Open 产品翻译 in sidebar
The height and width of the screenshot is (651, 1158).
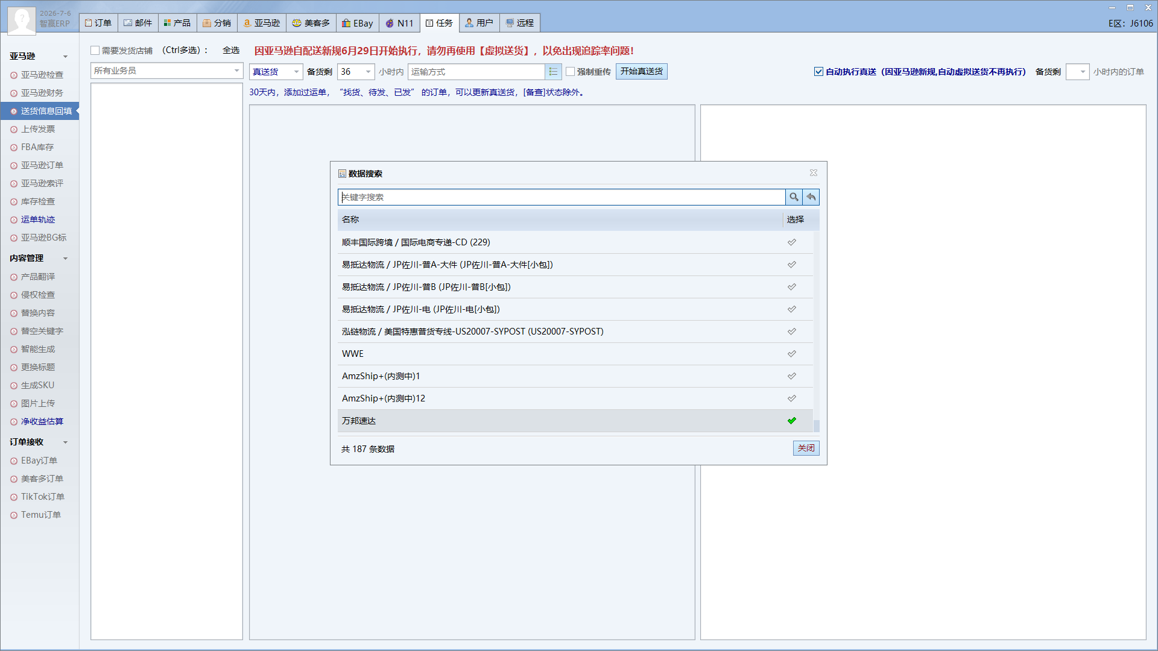(x=37, y=277)
